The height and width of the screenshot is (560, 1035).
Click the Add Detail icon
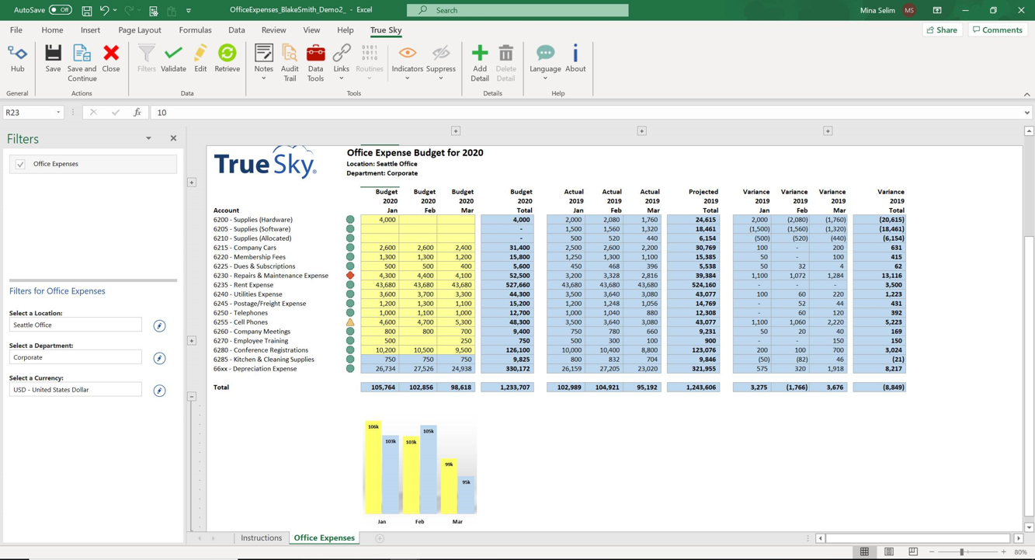tap(479, 61)
